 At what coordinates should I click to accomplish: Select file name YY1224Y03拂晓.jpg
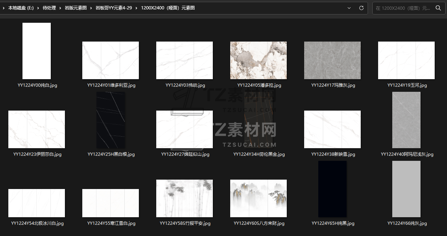pos(185,85)
